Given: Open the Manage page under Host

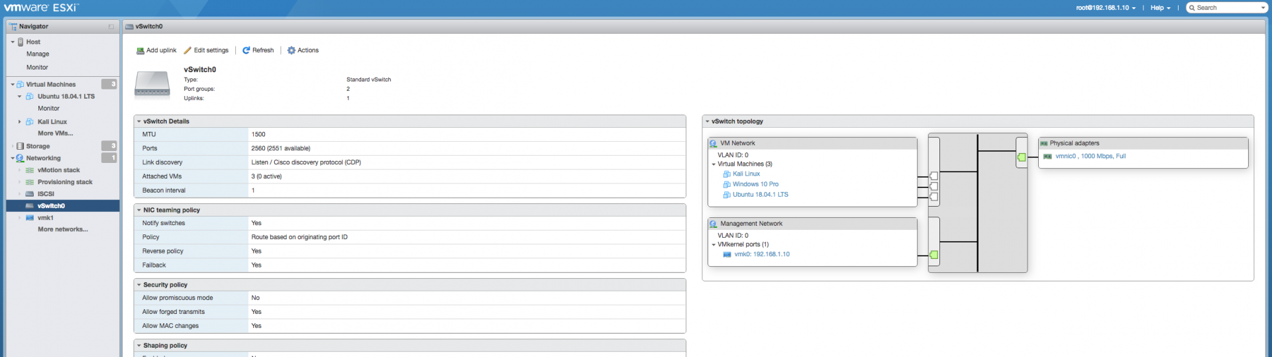Looking at the screenshot, I should click(38, 54).
